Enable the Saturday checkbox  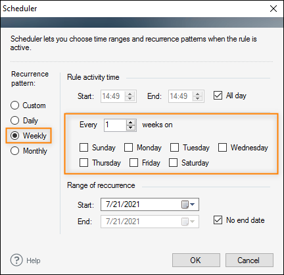173,163
